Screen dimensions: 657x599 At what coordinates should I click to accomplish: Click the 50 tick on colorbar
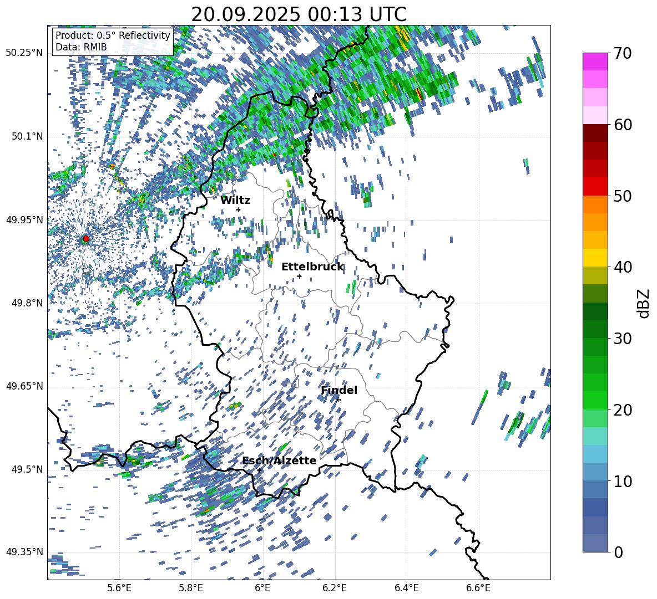622,196
